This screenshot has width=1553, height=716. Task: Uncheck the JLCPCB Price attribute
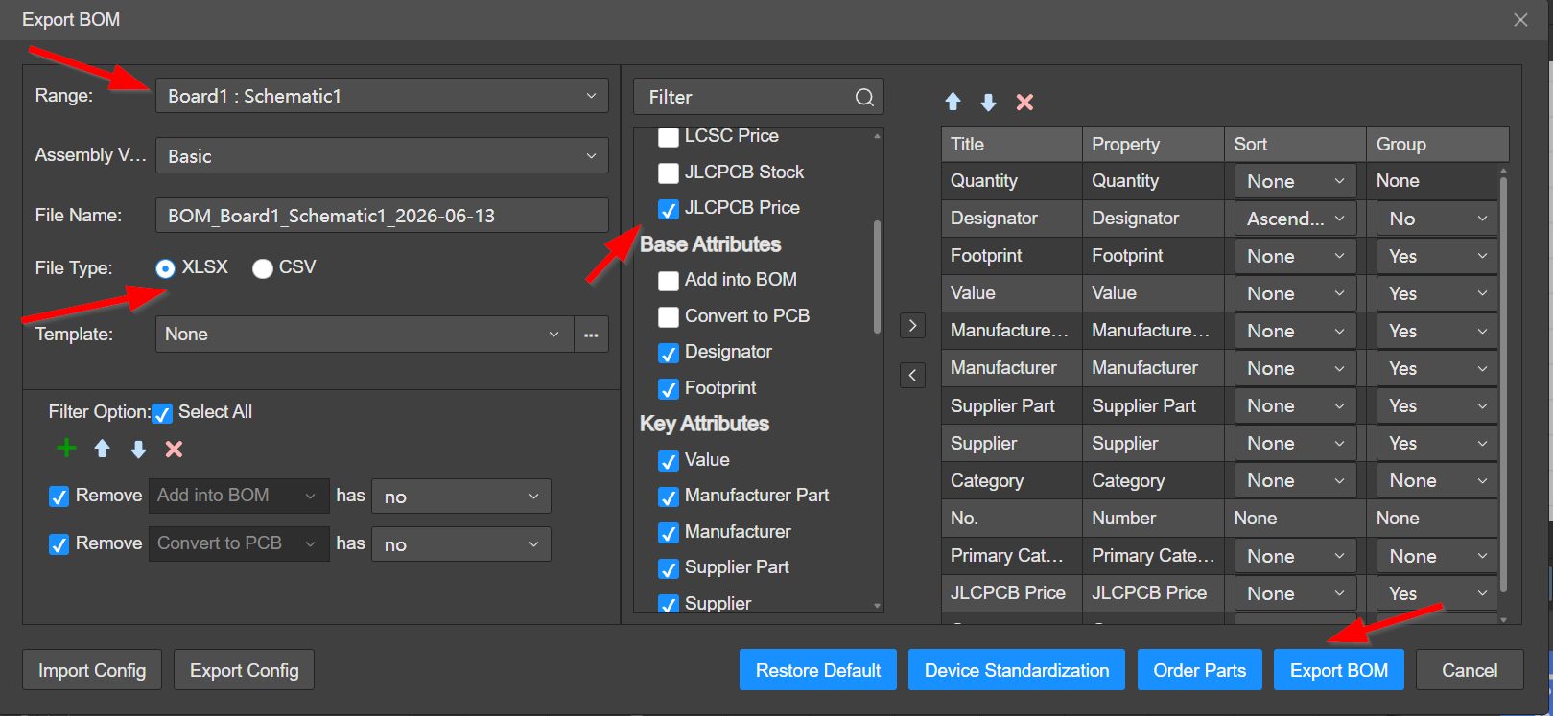click(x=669, y=209)
